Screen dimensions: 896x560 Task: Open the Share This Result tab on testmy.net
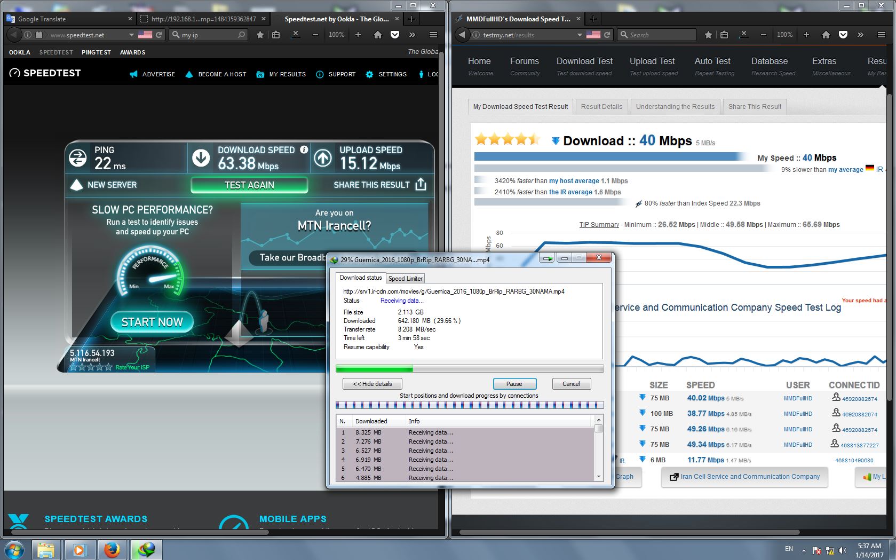(755, 107)
